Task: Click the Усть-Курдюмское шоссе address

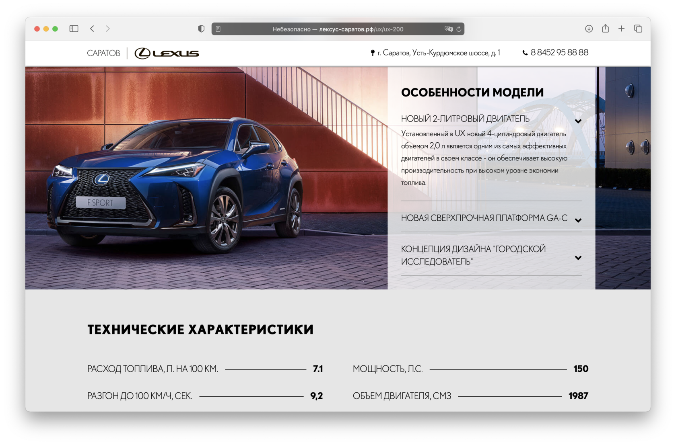Action: point(439,53)
